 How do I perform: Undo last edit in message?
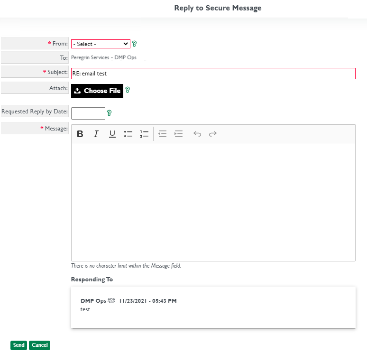point(197,134)
